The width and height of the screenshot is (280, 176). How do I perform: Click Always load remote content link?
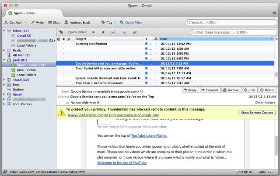point(113,115)
